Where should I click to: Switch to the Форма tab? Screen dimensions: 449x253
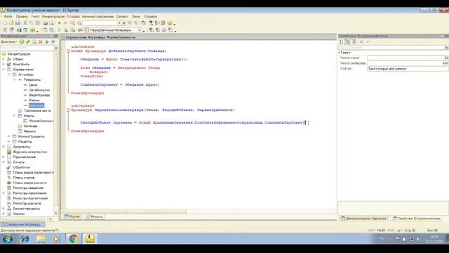click(x=72, y=216)
